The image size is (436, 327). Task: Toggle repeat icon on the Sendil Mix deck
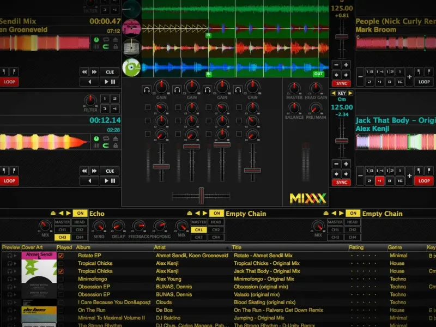[x=106, y=40]
